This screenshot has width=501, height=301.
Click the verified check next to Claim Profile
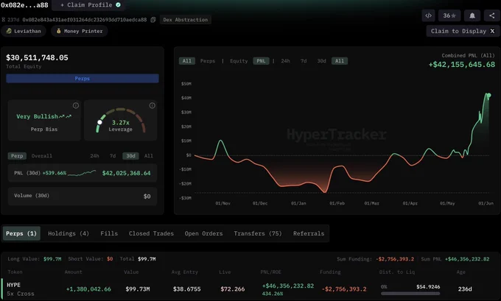pos(118,5)
